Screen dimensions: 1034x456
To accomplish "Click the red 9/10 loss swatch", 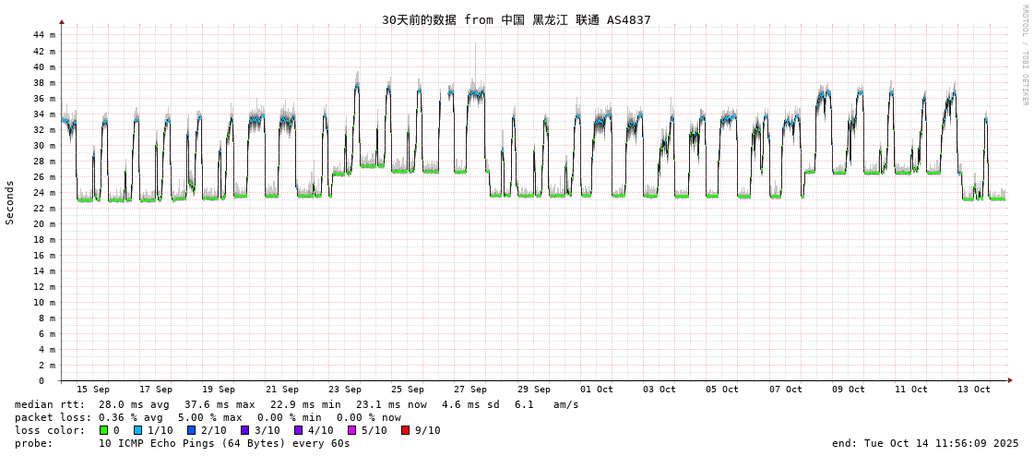I will tap(406, 430).
